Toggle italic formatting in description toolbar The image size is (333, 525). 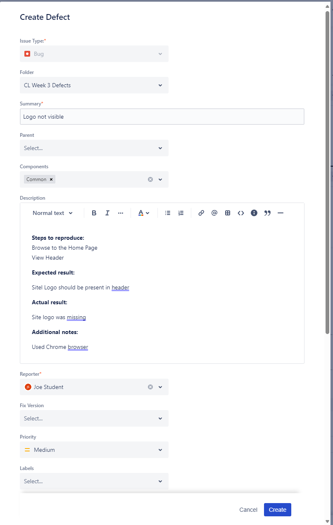(107, 213)
